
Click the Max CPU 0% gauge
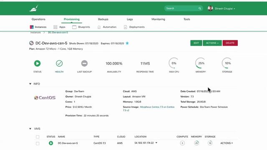tap(174, 63)
